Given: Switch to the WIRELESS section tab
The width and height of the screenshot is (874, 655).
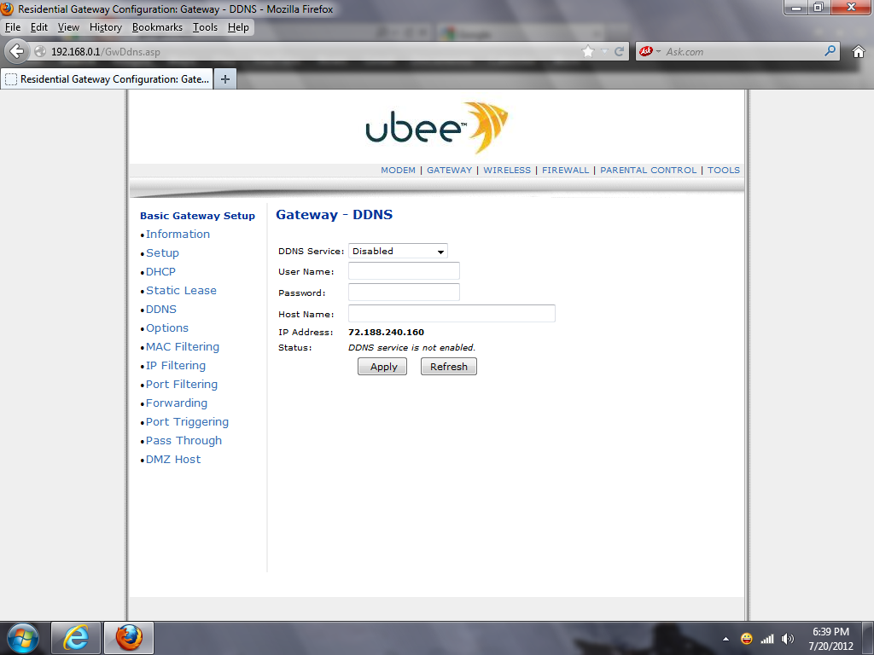Looking at the screenshot, I should [506, 170].
